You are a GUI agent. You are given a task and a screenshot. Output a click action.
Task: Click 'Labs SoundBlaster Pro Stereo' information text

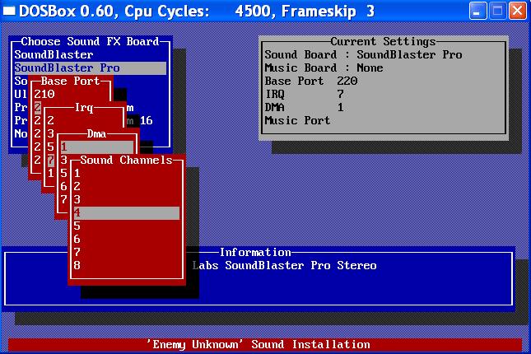coord(285,266)
